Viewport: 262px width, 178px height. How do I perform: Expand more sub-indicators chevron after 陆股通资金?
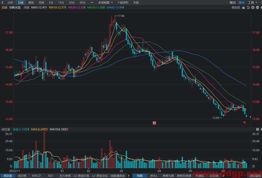(129, 176)
